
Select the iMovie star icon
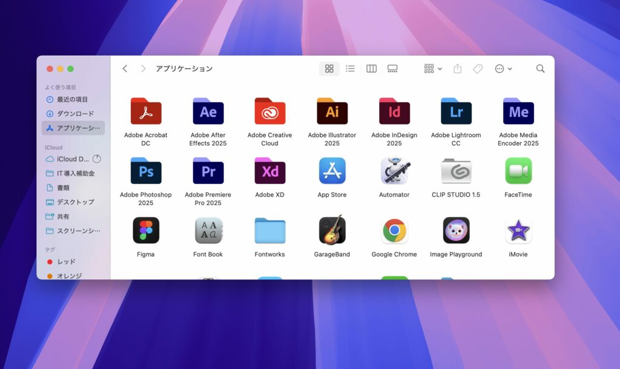tap(518, 230)
